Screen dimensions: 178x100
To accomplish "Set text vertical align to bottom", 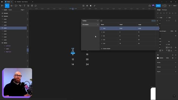I will point(171,51).
